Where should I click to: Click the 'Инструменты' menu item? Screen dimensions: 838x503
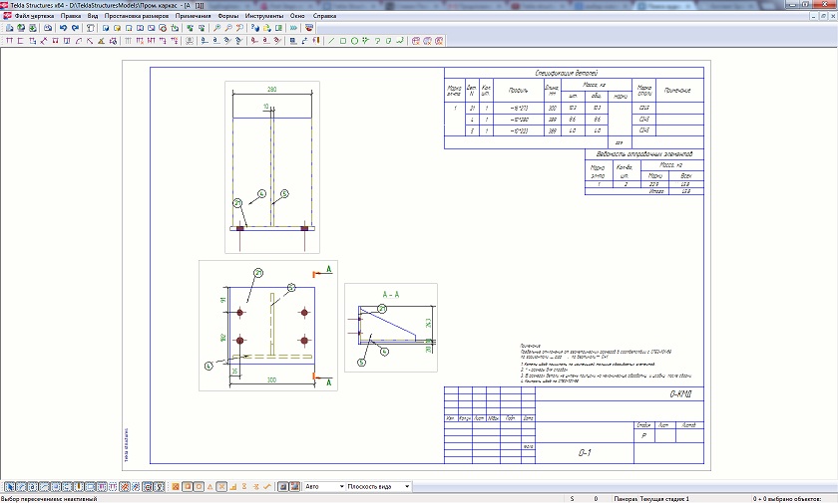pos(262,17)
